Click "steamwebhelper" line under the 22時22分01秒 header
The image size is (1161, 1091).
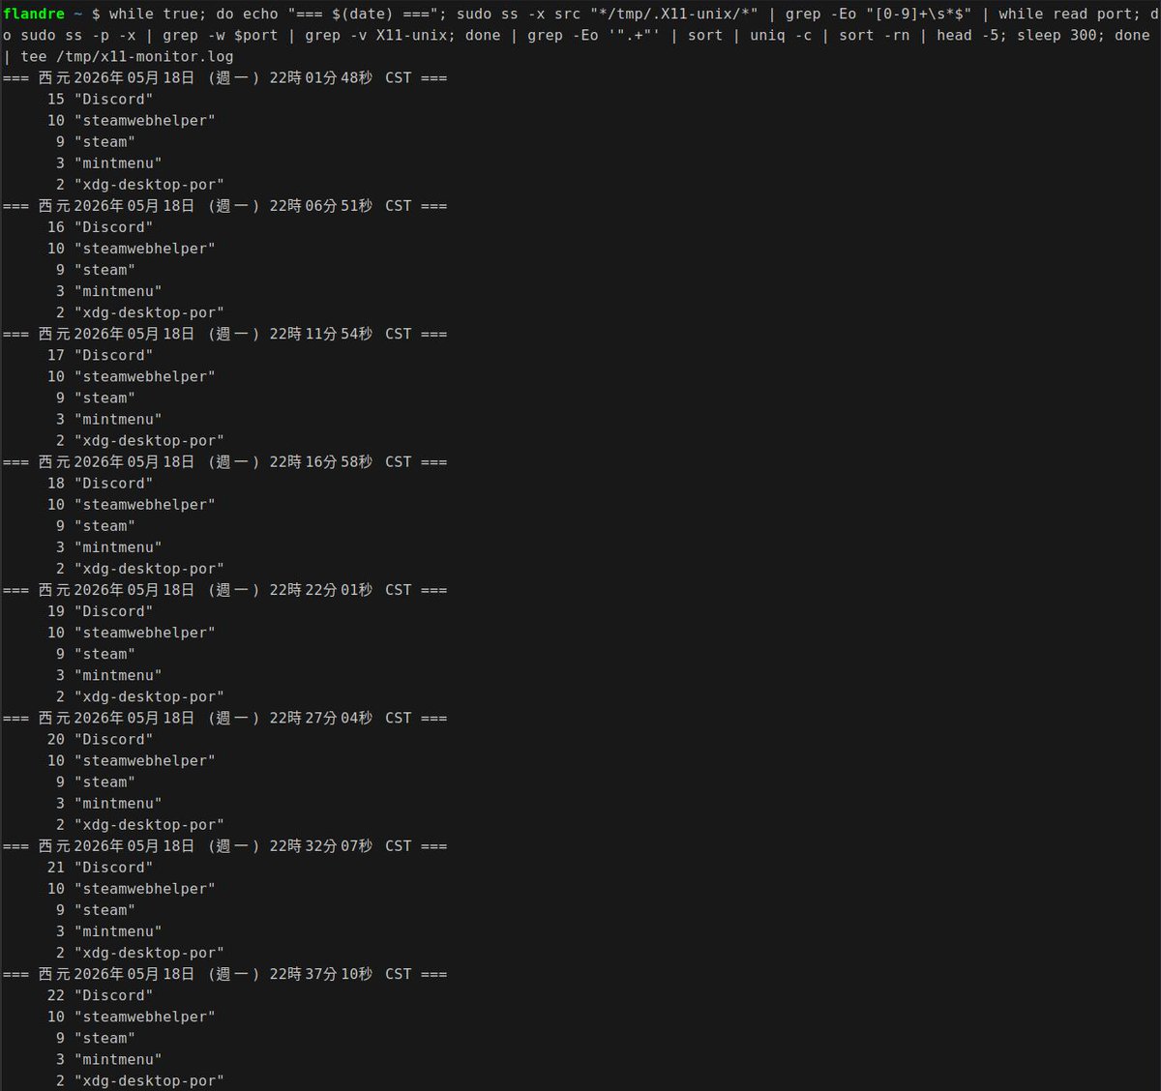tap(131, 633)
